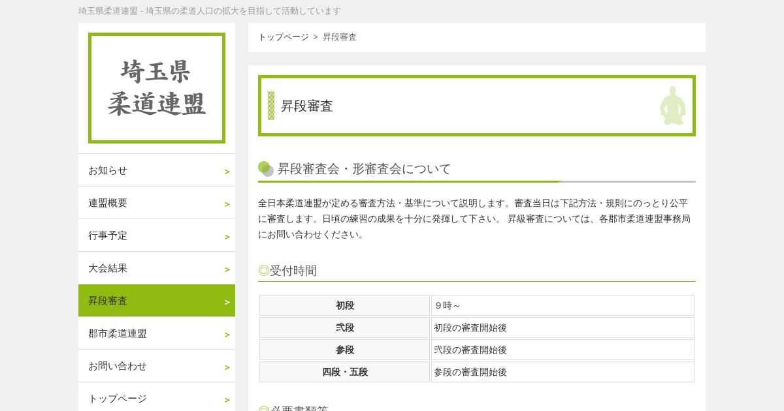Click the 弐段 table header cell

point(345,327)
